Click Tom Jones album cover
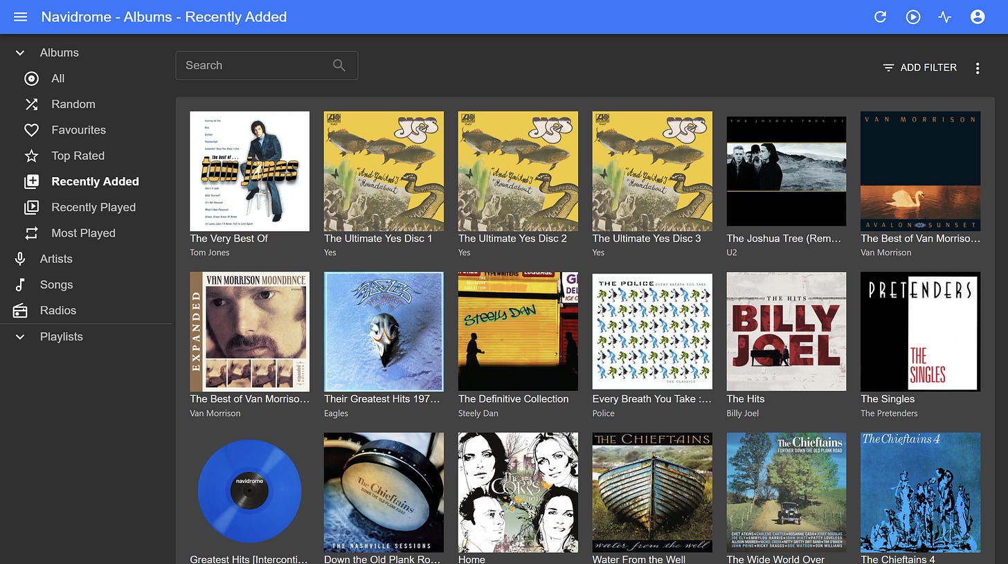The height and width of the screenshot is (564, 1008). pos(250,172)
